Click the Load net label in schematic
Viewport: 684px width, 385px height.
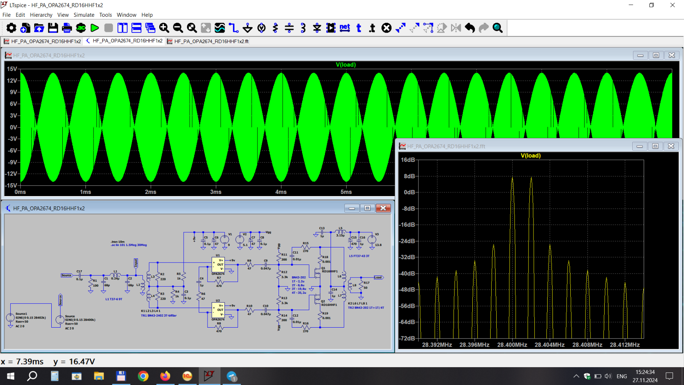pyautogui.click(x=378, y=277)
